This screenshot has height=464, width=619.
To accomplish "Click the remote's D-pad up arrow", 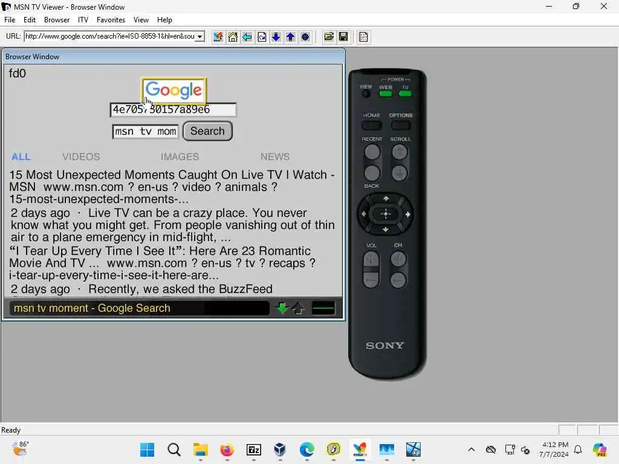I will pos(386,198).
